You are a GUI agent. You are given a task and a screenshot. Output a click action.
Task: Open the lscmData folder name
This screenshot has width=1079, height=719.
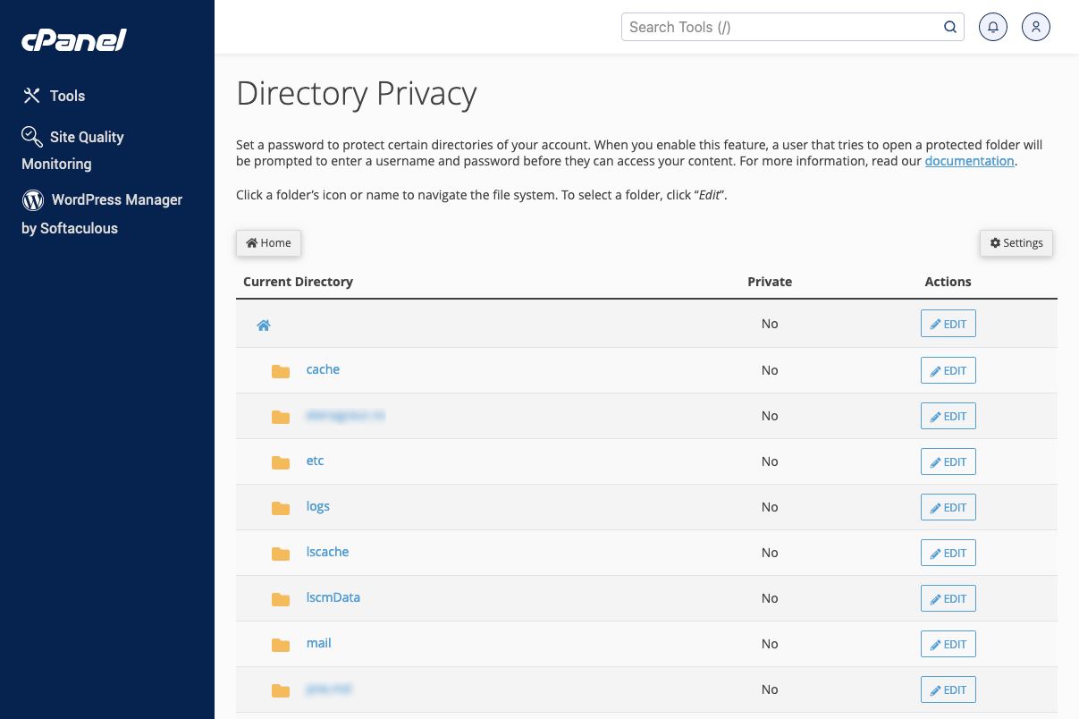coord(333,597)
